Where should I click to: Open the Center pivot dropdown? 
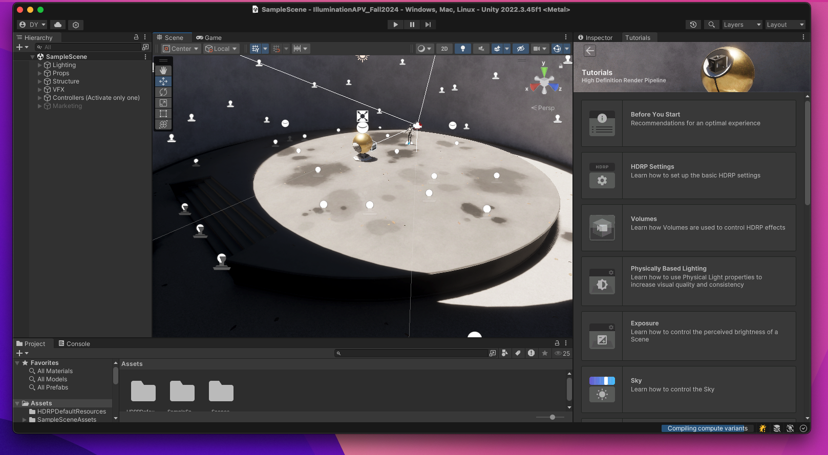[180, 49]
